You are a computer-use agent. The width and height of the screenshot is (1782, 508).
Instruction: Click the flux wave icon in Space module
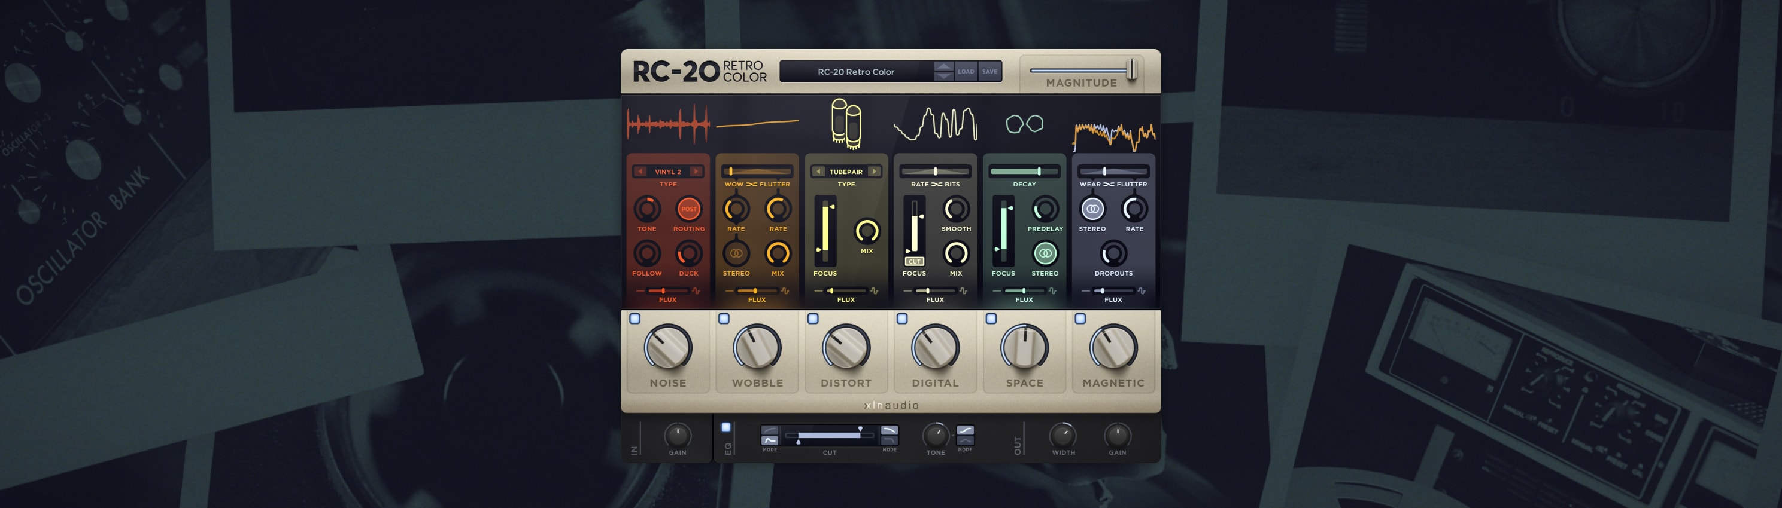(x=1052, y=291)
